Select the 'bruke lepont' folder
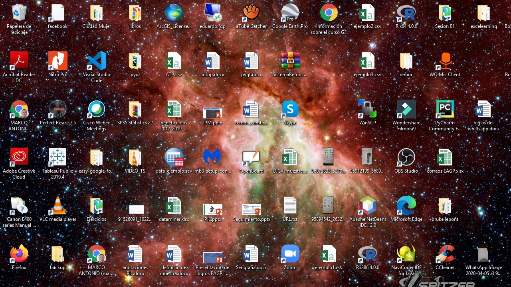Image resolution: width=511 pixels, height=287 pixels. (445, 206)
